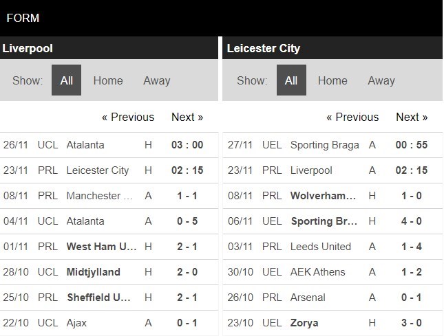444x336 pixels.
Task: Open Leeds United match for Leicester
Action: (x=321, y=246)
